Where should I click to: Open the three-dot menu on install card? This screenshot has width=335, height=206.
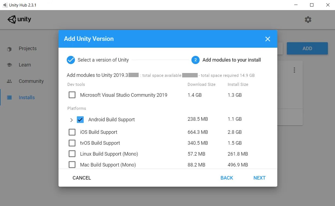(x=294, y=70)
